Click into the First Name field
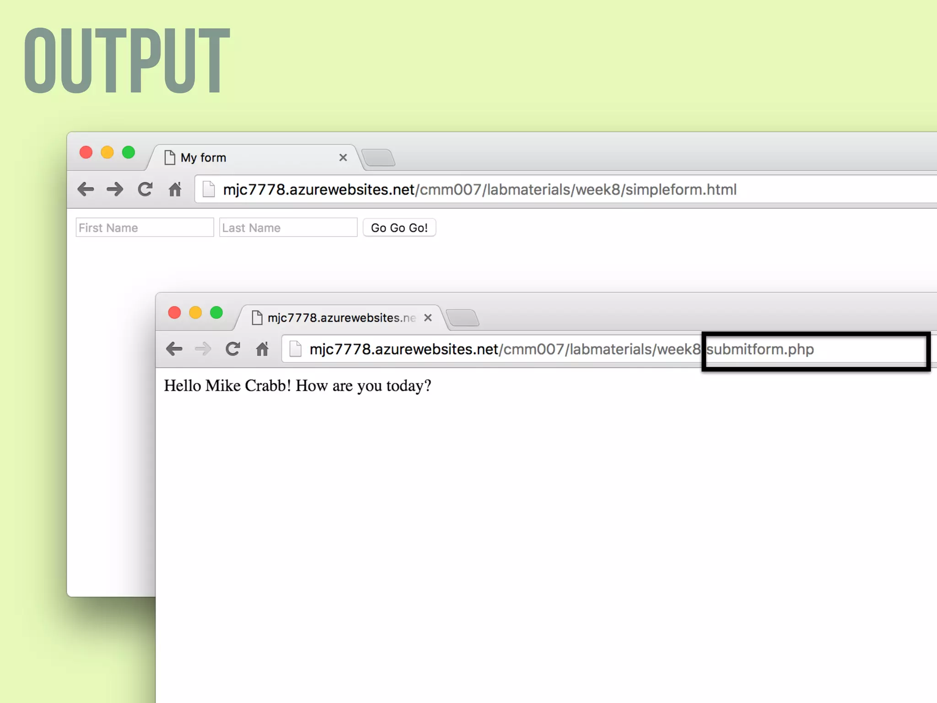This screenshot has width=937, height=703. tap(145, 227)
